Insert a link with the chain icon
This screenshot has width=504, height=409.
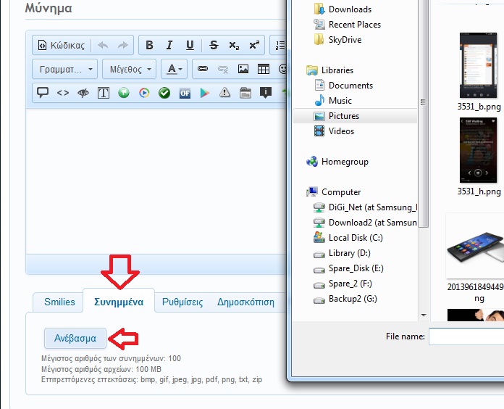pos(203,69)
